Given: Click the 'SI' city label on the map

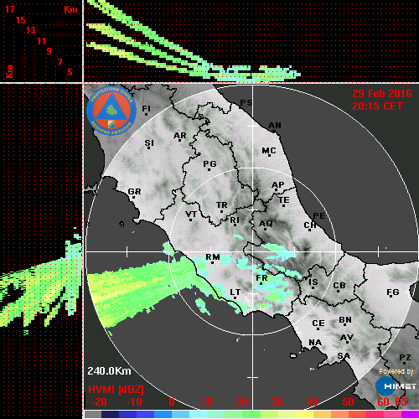Looking at the screenshot, I should coord(149,143).
